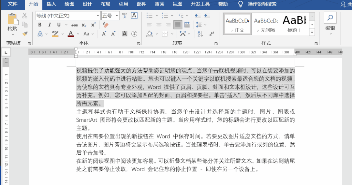The height and width of the screenshot is (185, 352).
Task: Toggle Bold formatting
Action: click(x=40, y=25)
